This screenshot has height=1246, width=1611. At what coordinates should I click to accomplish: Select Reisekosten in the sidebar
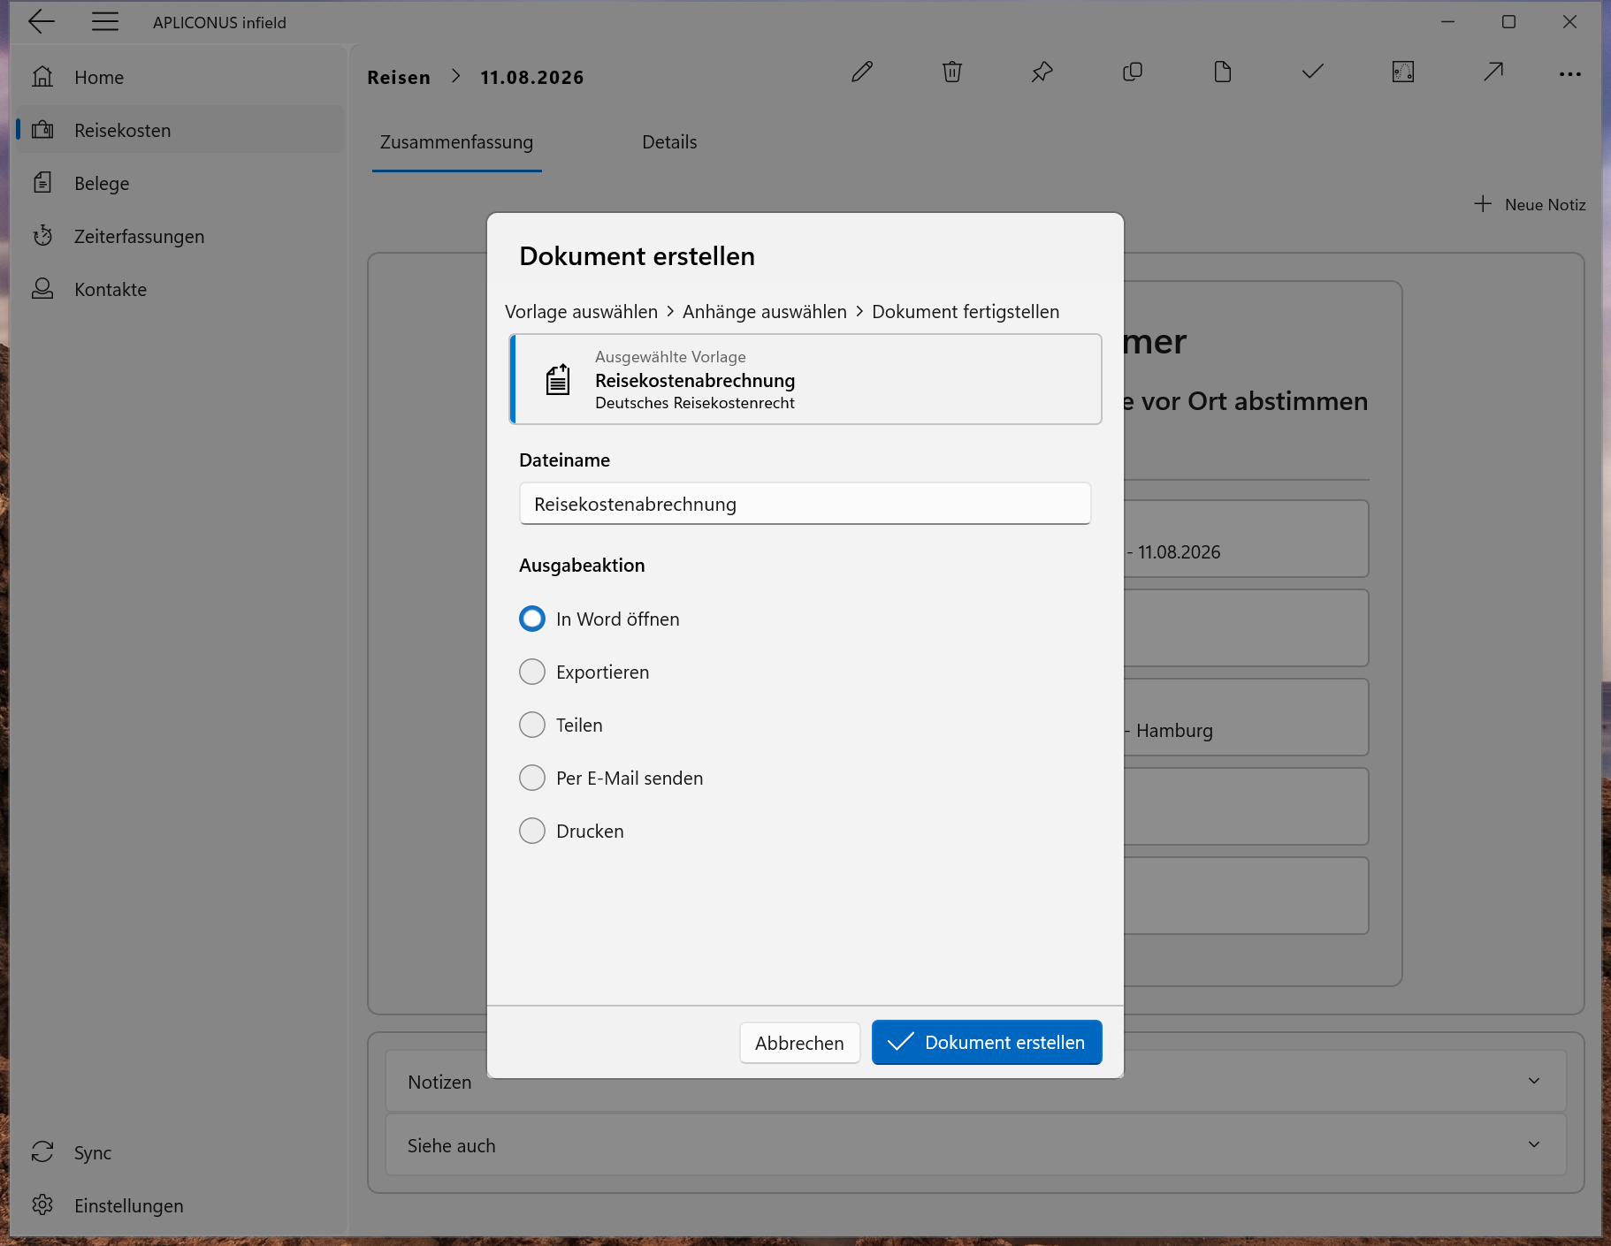pyautogui.click(x=179, y=130)
